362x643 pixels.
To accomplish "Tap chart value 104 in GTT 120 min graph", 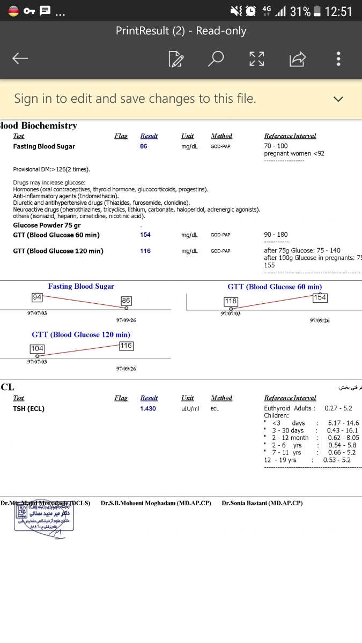I will coord(37,349).
